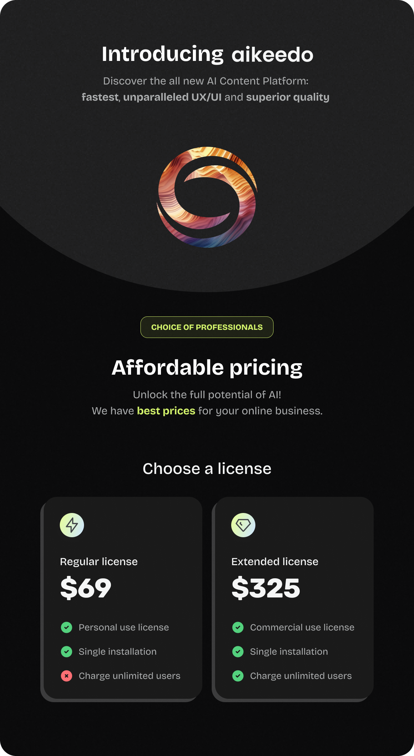The height and width of the screenshot is (756, 414).
Task: Click the 'Affordable pricing' heading
Action: (207, 368)
